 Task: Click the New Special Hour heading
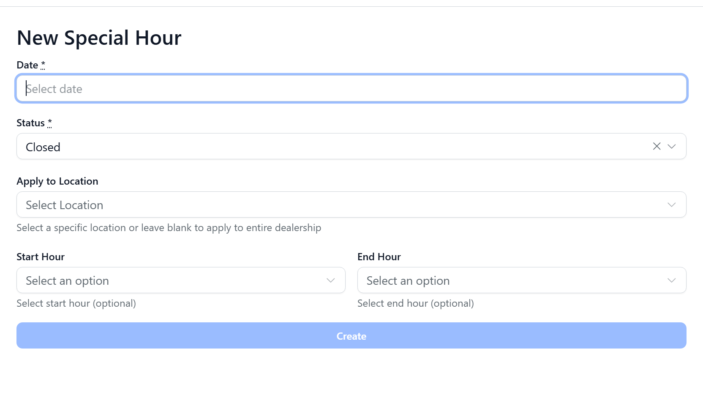(x=99, y=38)
